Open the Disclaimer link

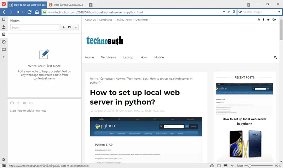point(142,20)
